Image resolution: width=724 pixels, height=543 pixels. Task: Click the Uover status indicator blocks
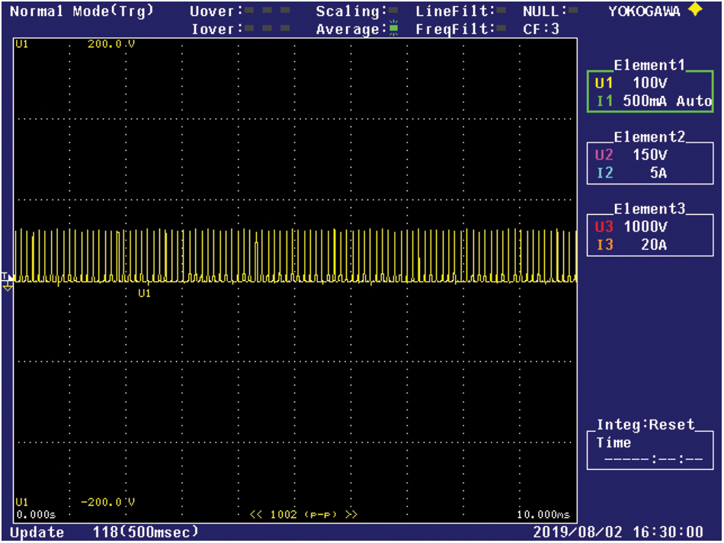(267, 11)
